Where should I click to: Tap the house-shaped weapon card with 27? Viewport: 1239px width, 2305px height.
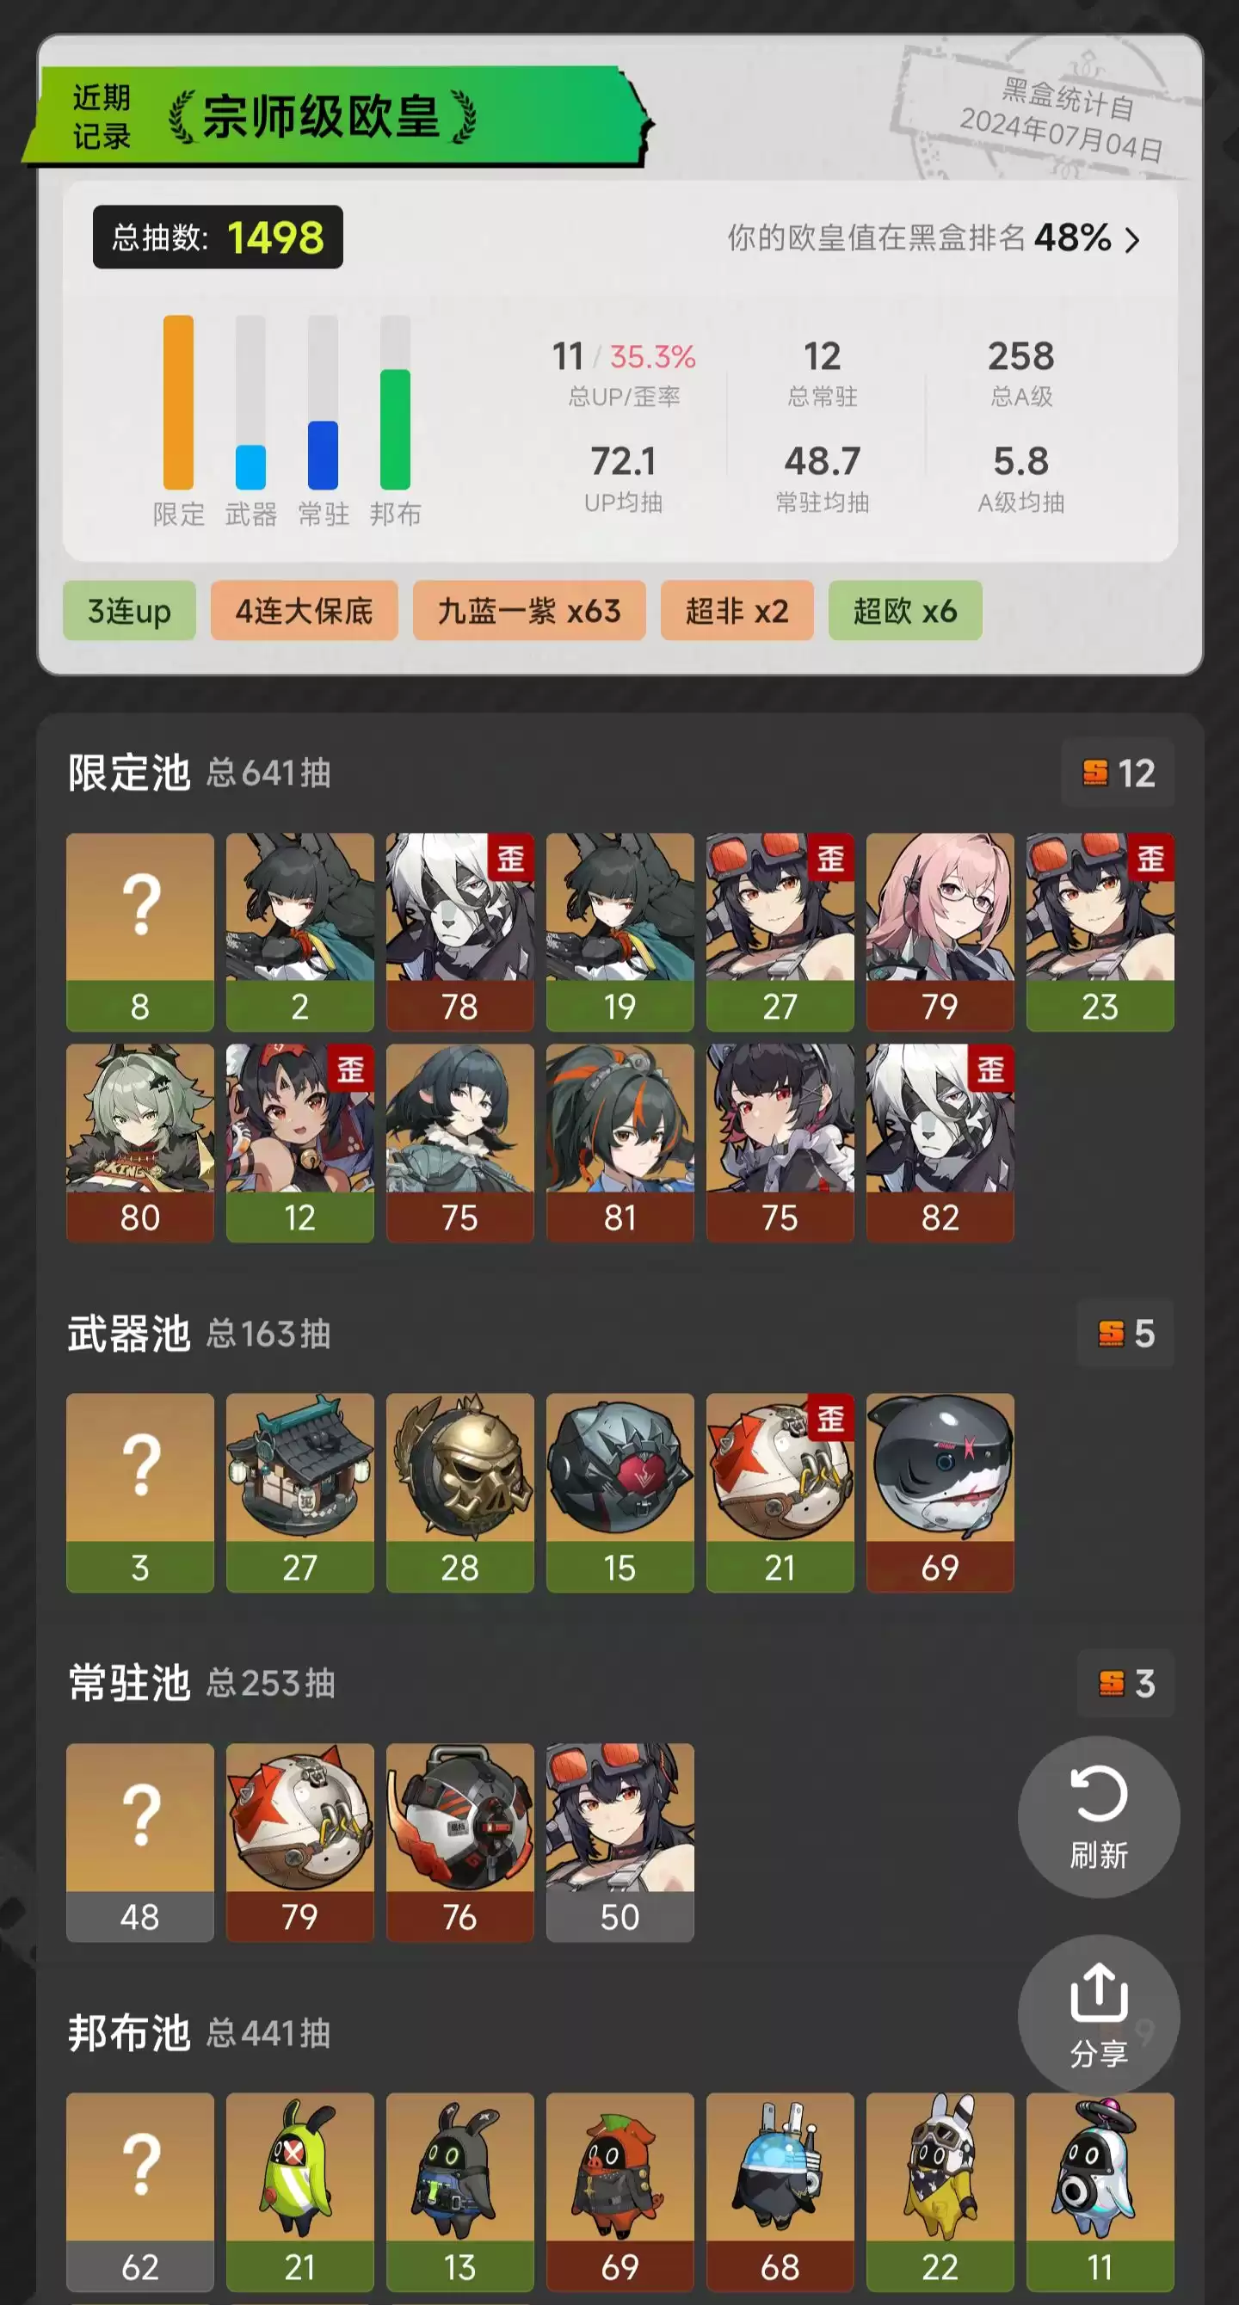299,1492
